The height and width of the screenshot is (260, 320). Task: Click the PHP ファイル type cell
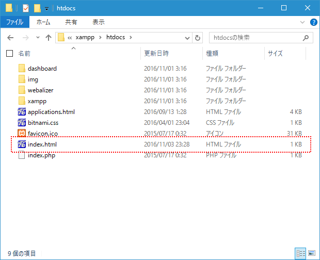pos(221,155)
